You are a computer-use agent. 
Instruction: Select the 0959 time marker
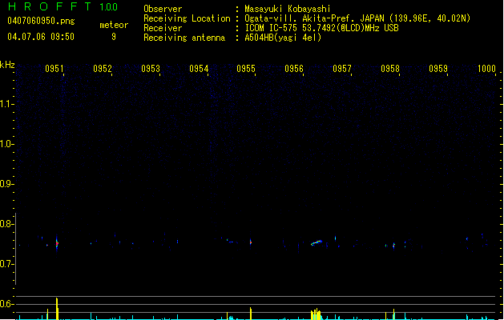[438, 68]
